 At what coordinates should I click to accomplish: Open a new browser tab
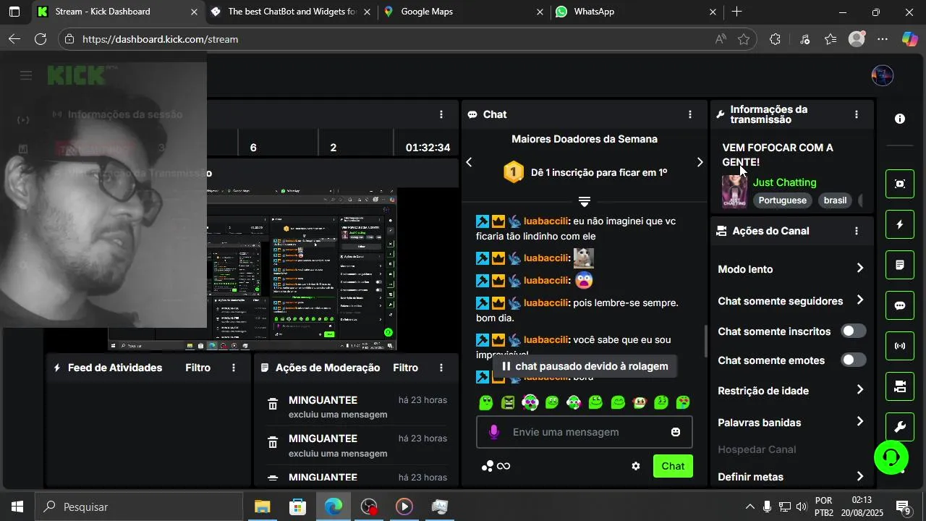pyautogui.click(x=736, y=12)
